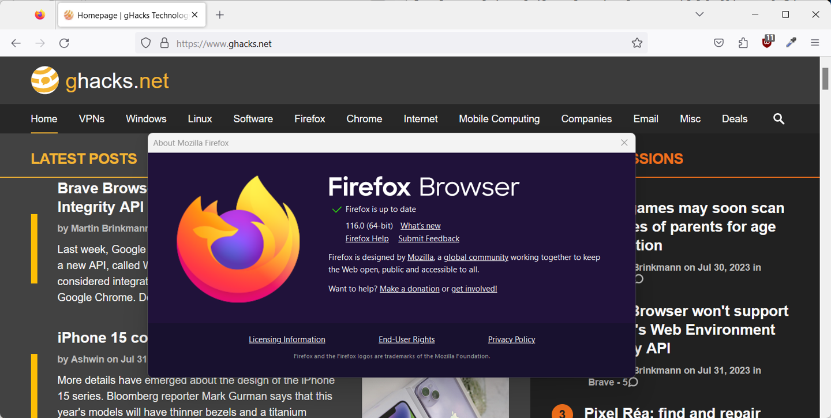
Task: Open End-User Rights link
Action: 407,339
